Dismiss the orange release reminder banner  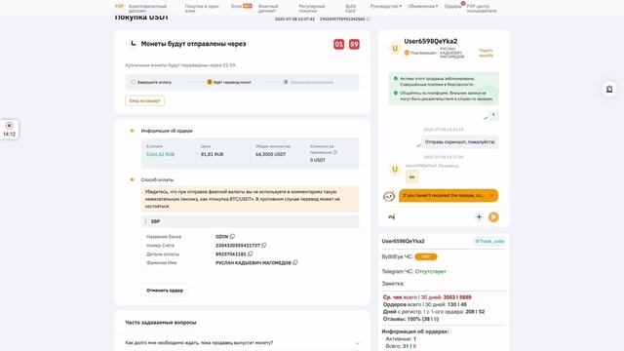click(491, 195)
